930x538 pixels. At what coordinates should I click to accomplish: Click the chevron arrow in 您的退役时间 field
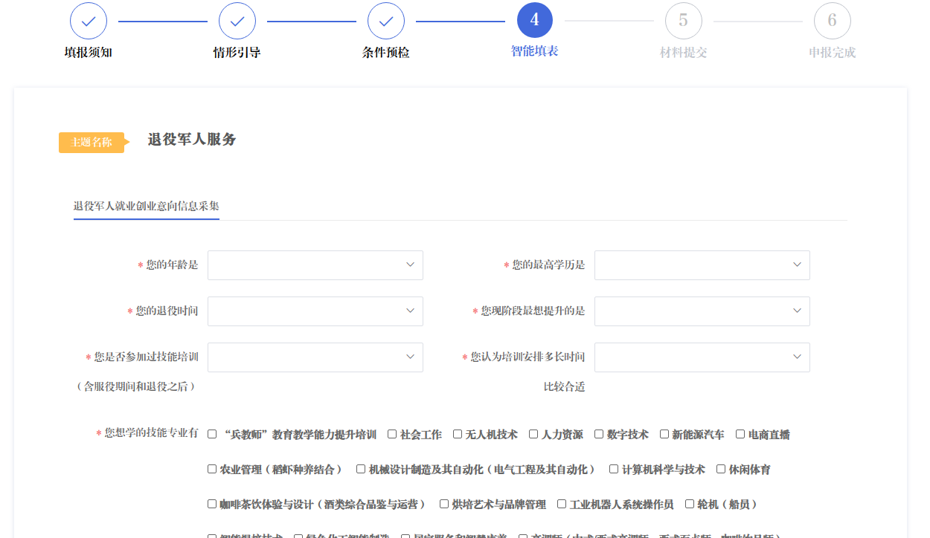click(410, 311)
